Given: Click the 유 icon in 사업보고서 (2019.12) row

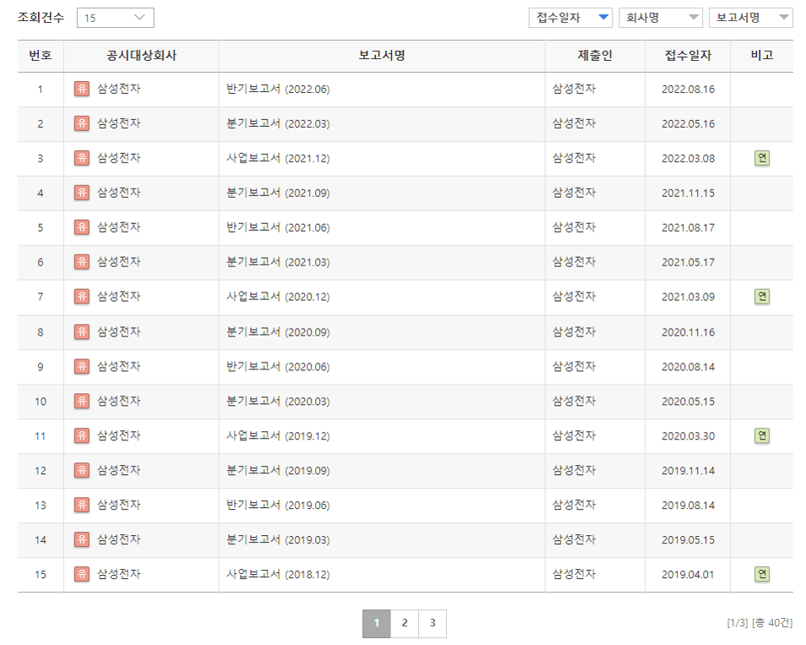Looking at the screenshot, I should click(x=82, y=435).
